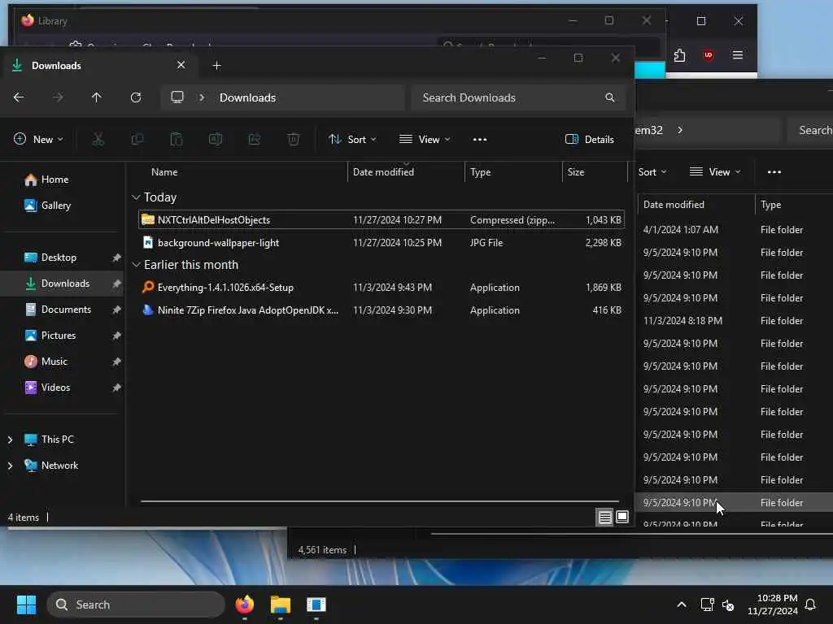Click the Paste clipboard icon
The image size is (833, 624).
(x=176, y=140)
